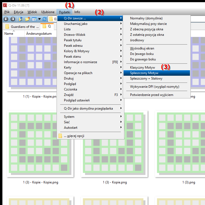This screenshot has width=205, height=205.
Task: Open 'Informacje o rozmiarze' submenu
Action: coord(90,62)
